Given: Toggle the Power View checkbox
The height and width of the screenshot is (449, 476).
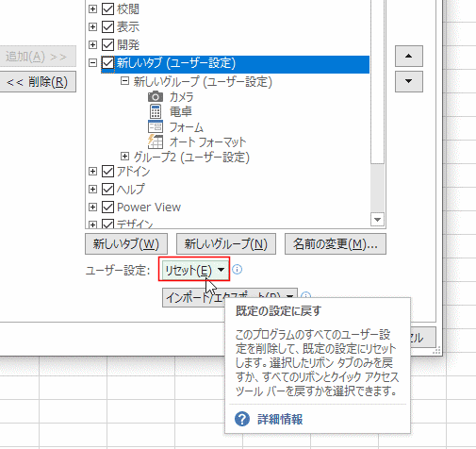Looking at the screenshot, I should point(107,207).
